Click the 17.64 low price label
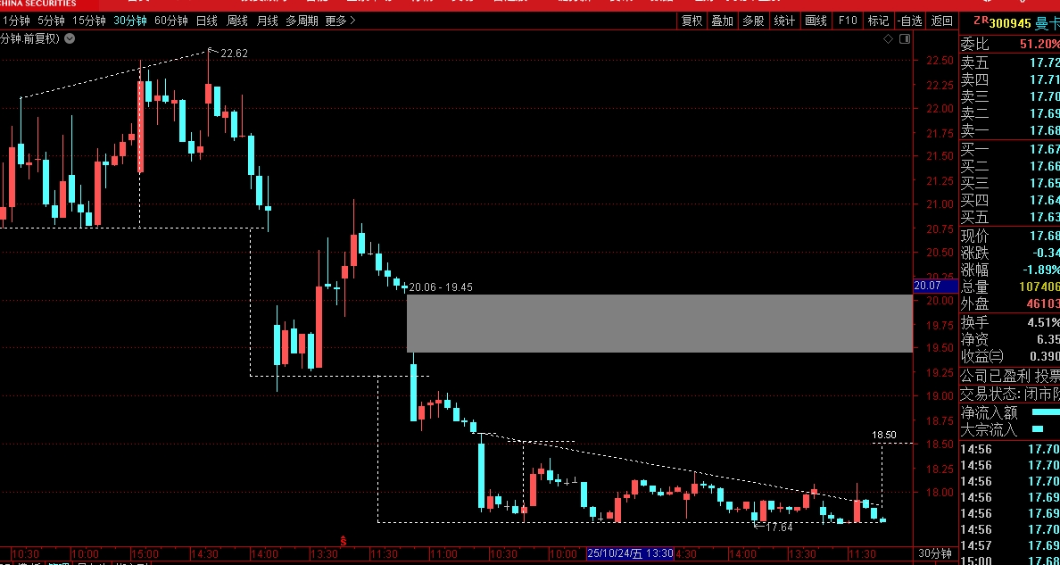 coord(779,528)
